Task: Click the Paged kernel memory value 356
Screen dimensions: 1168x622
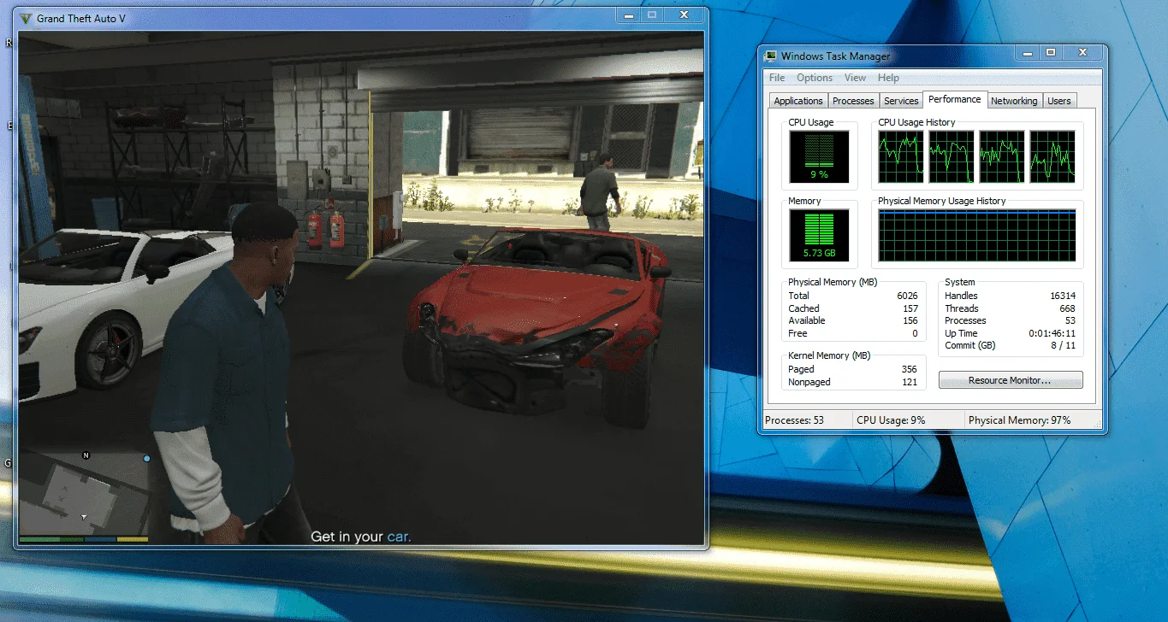Action: coord(910,369)
